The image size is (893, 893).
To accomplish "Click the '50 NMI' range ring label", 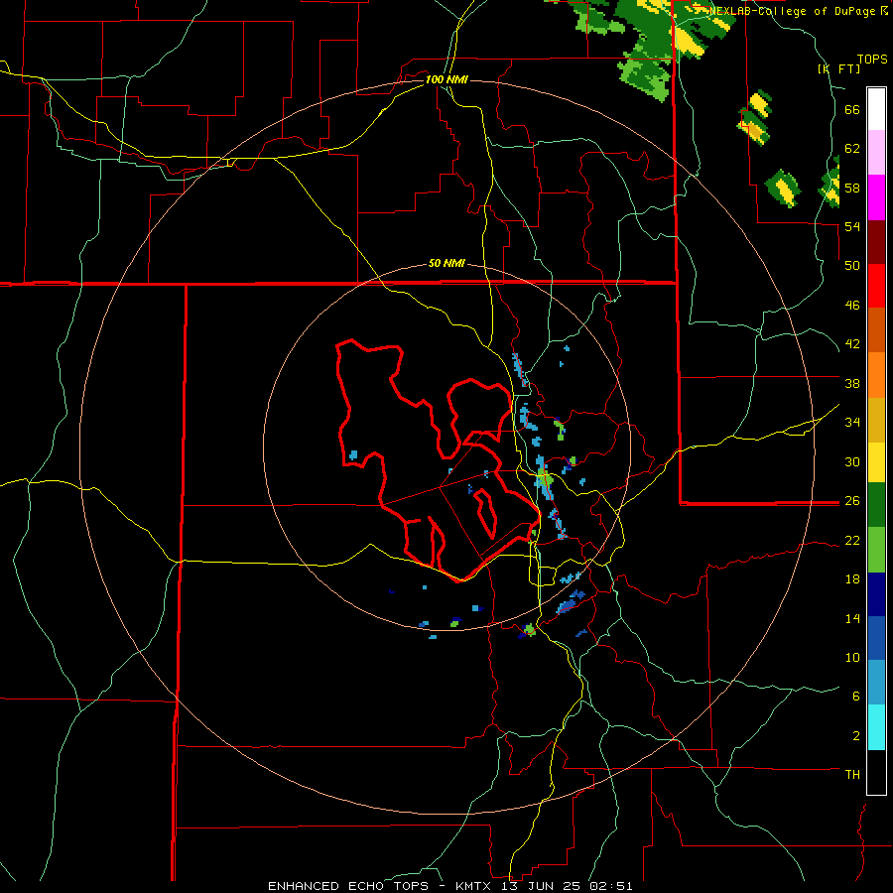I will [446, 263].
